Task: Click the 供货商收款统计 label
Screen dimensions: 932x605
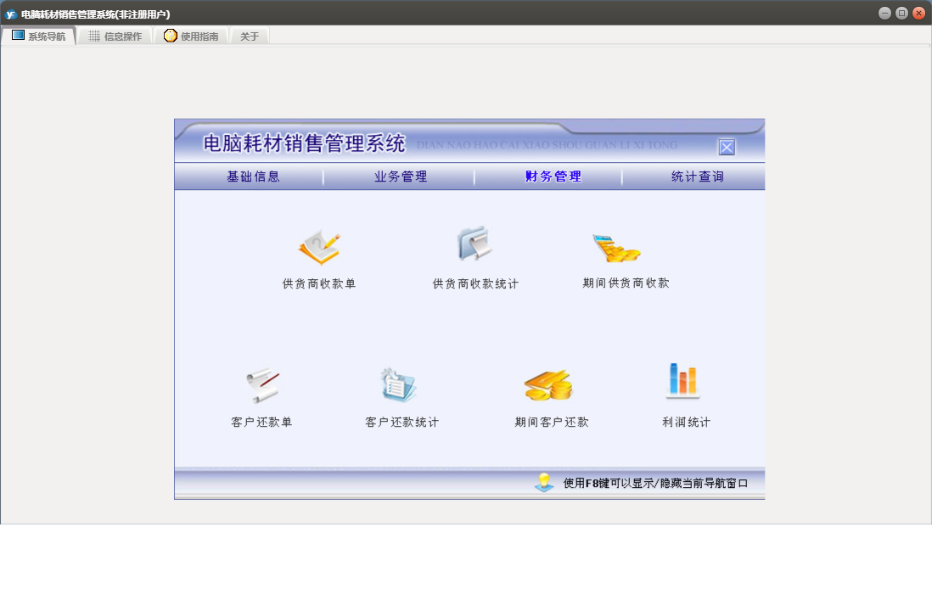Action: 475,284
